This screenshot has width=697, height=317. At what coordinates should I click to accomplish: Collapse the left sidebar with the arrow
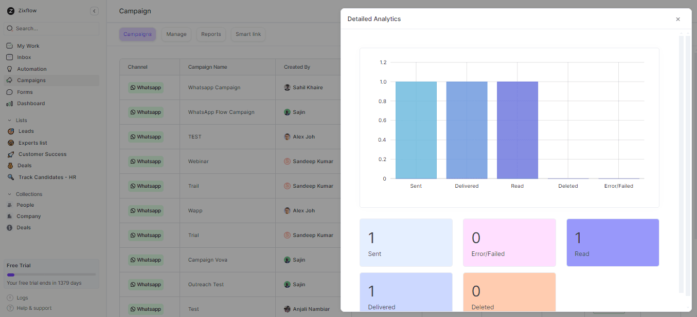click(94, 10)
